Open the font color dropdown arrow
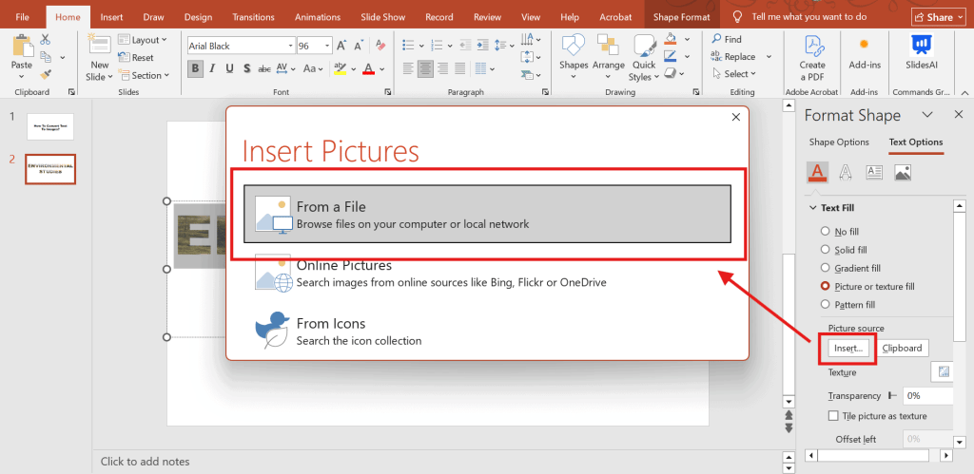 pyautogui.click(x=382, y=68)
